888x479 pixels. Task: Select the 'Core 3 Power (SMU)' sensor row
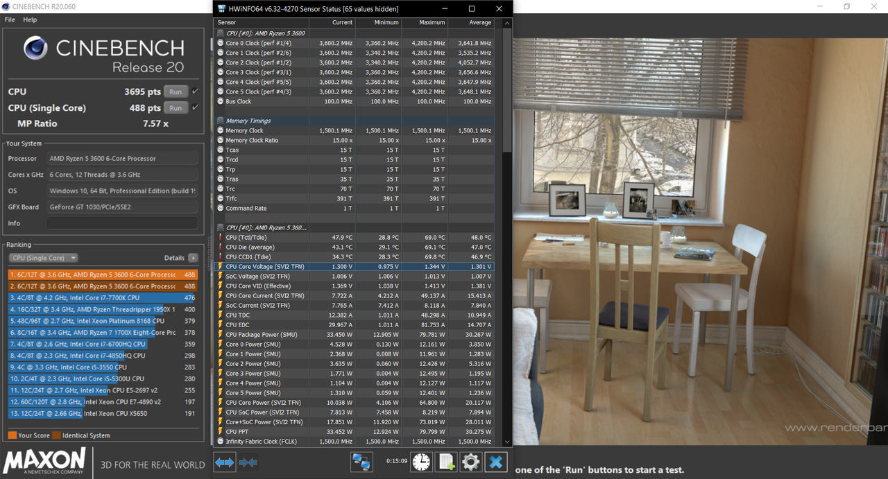354,373
